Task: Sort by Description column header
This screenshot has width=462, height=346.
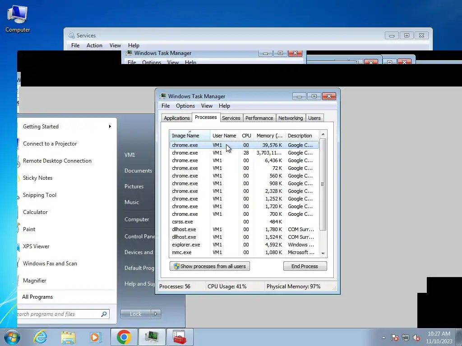Action: tap(302, 136)
